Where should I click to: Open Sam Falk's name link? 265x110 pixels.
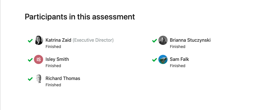[179, 59]
